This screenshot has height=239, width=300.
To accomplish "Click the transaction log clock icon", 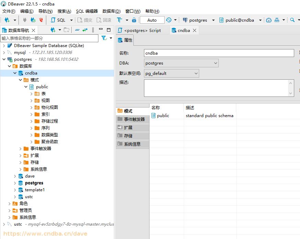I will (x=169, y=20).
